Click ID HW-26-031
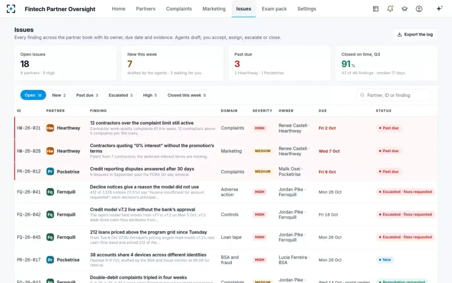Screen dimensions: 452x283 click(29, 128)
